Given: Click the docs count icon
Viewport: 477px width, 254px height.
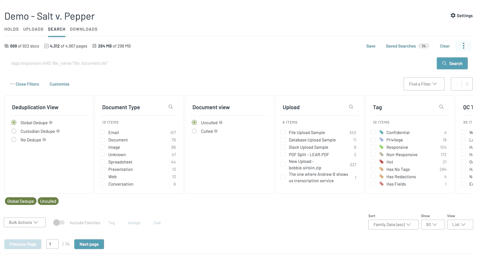Looking at the screenshot, I should (x=6, y=46).
